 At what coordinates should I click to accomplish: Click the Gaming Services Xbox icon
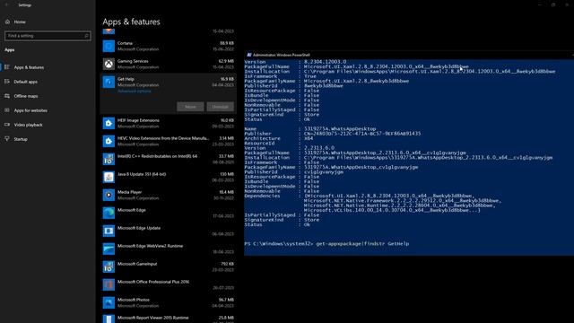(109, 64)
